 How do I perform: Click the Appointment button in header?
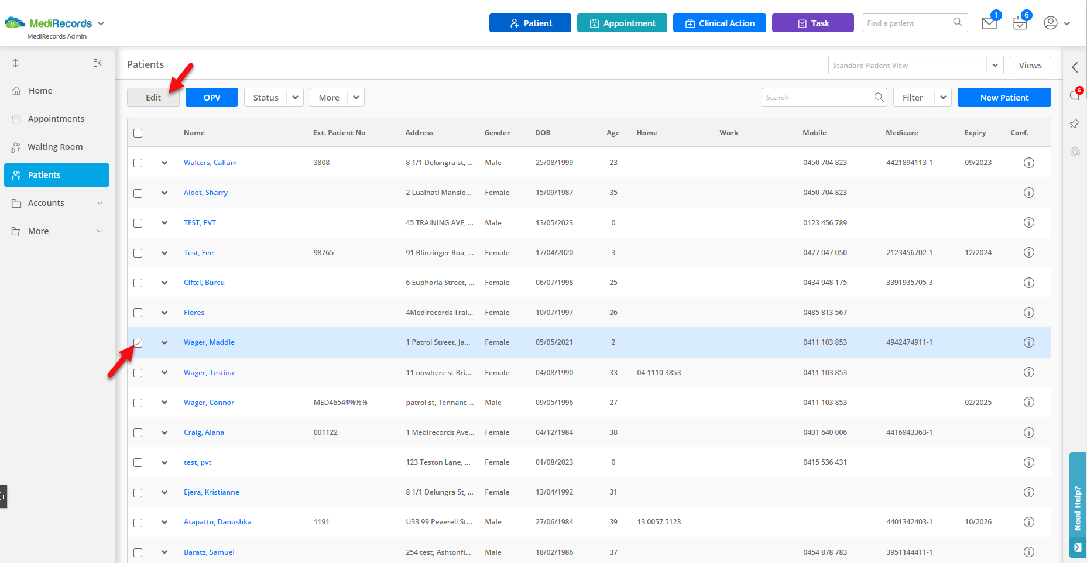tap(622, 23)
